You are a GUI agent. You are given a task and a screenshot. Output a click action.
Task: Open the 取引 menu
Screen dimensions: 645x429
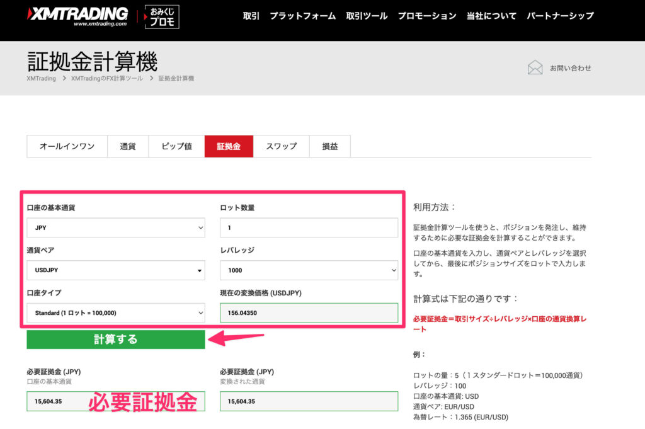coord(250,16)
